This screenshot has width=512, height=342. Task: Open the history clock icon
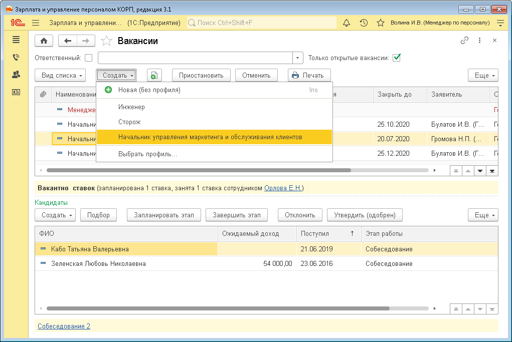click(x=364, y=23)
